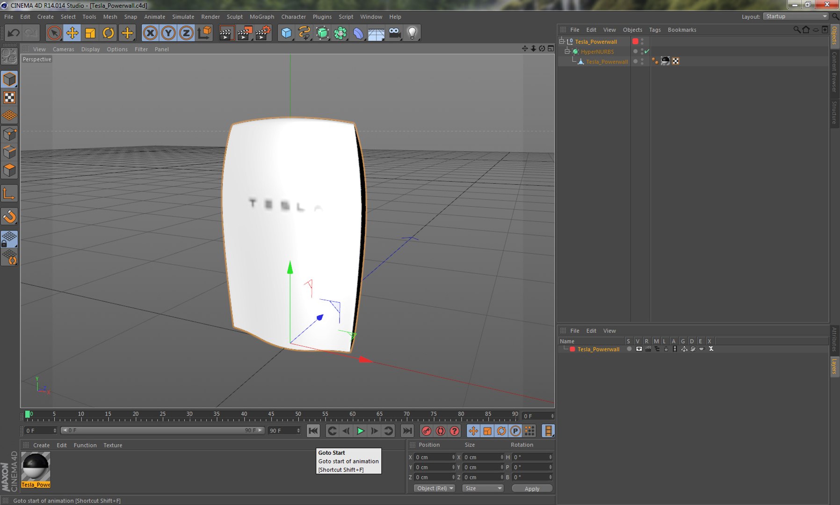Toggle layer Tesla_Powerwall solo dot
The width and height of the screenshot is (840, 505).
(629, 349)
